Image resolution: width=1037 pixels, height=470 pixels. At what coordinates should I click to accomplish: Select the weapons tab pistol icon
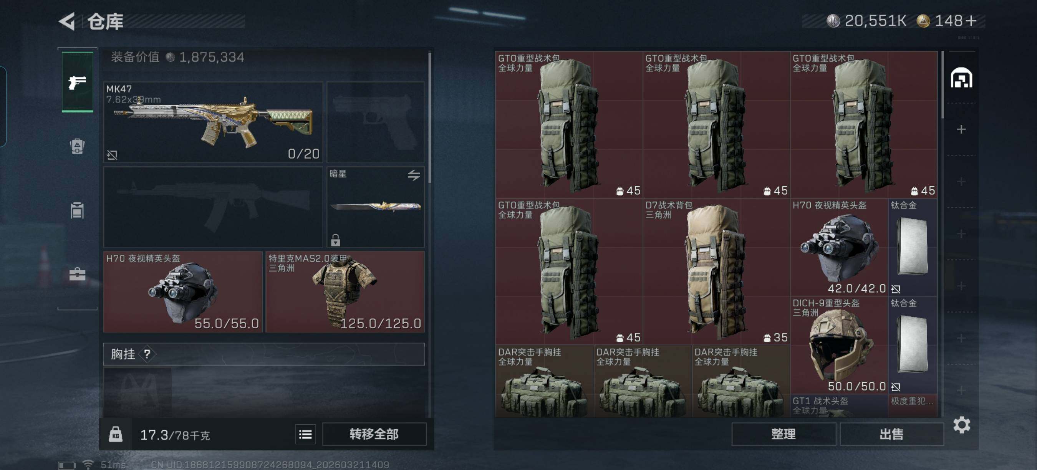pyautogui.click(x=77, y=82)
